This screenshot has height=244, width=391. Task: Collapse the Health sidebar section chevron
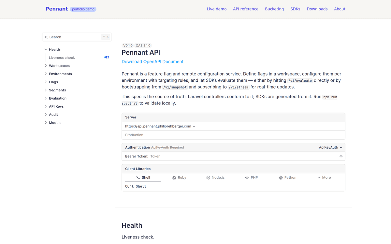coord(46,49)
